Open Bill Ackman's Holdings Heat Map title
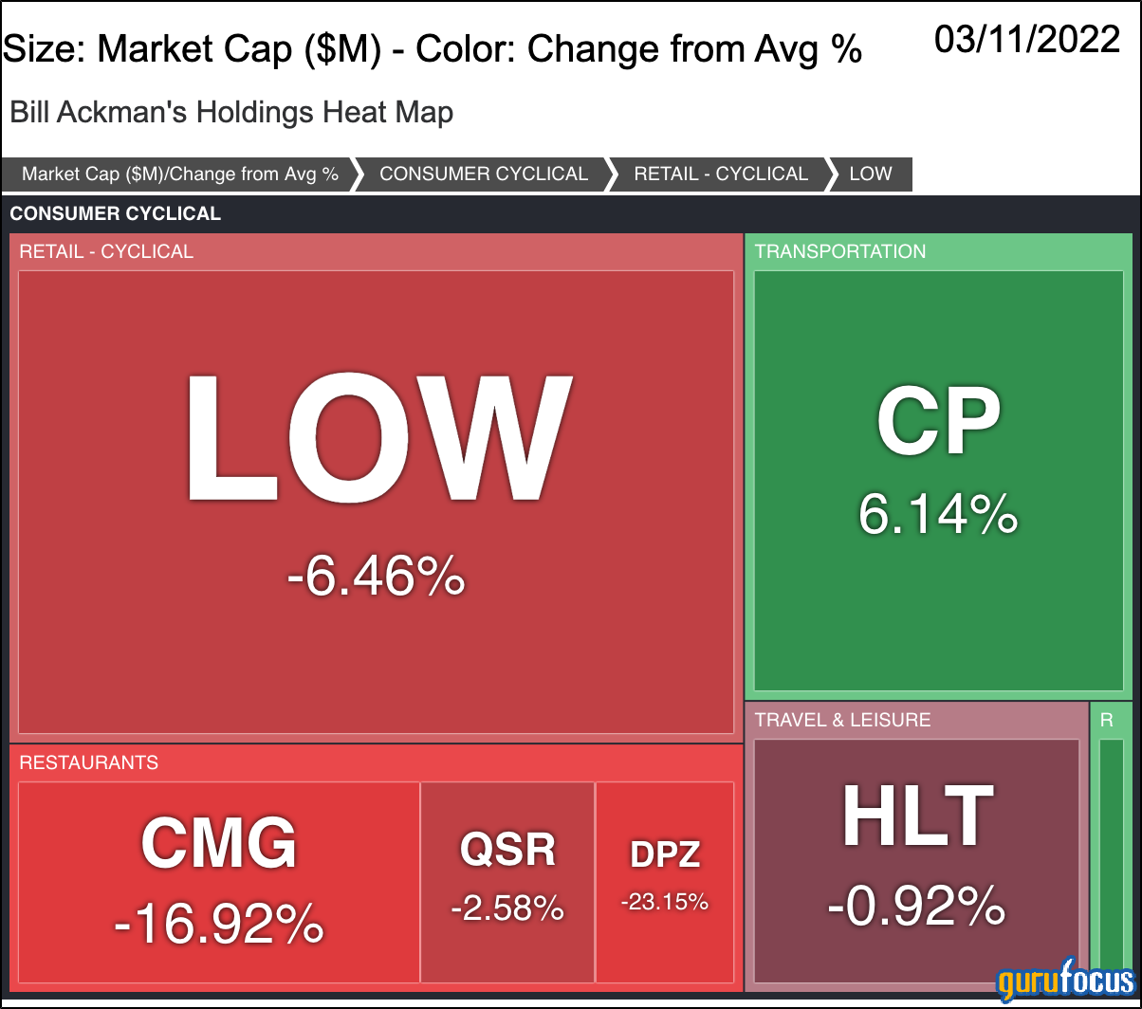 point(231,113)
